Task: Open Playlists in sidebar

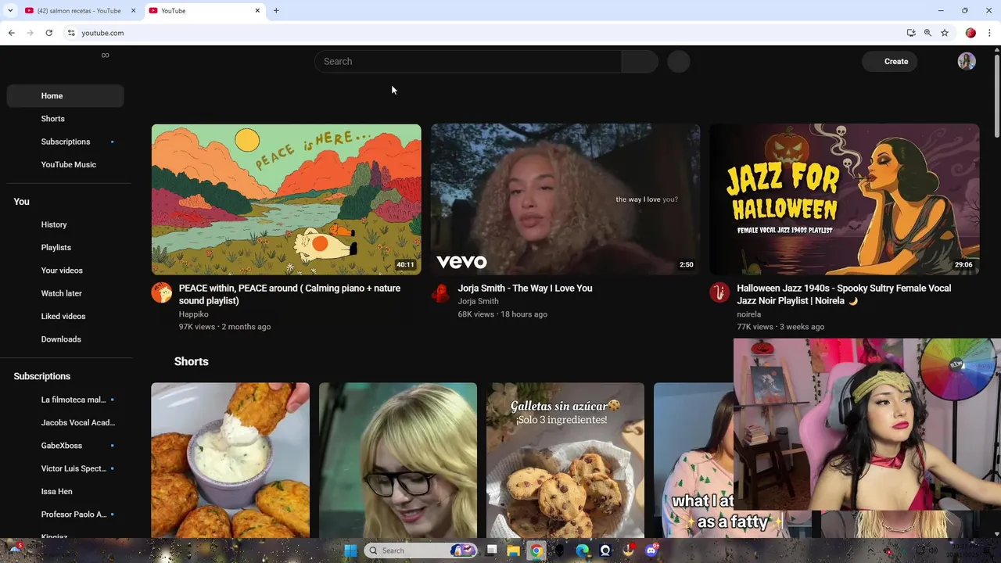Action: 65,247
